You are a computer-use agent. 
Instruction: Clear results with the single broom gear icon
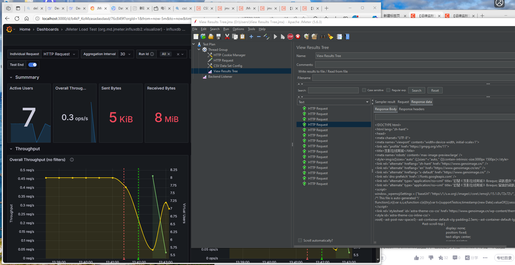tap(306, 37)
